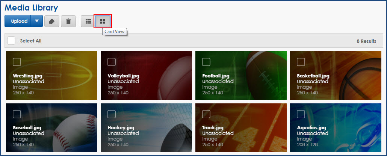
Task: Click the Volleyball.jpg file name
Action: [x=123, y=76]
